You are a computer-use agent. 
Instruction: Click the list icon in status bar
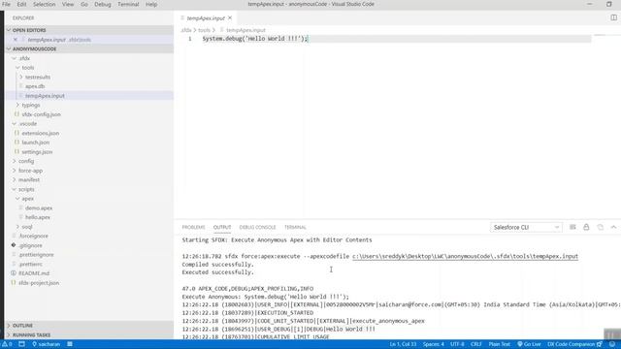pos(70,344)
